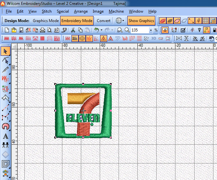Open the Monogramming diamond ABC tool

(6, 154)
